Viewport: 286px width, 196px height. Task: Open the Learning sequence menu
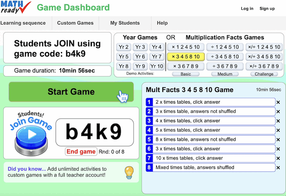pyautogui.click(x=23, y=23)
